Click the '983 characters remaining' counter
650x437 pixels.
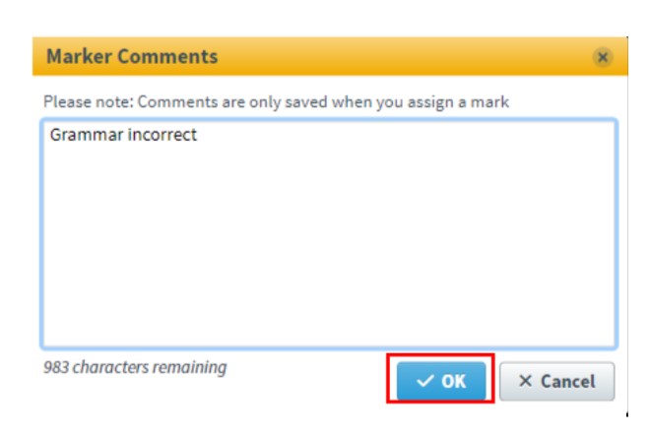click(135, 367)
